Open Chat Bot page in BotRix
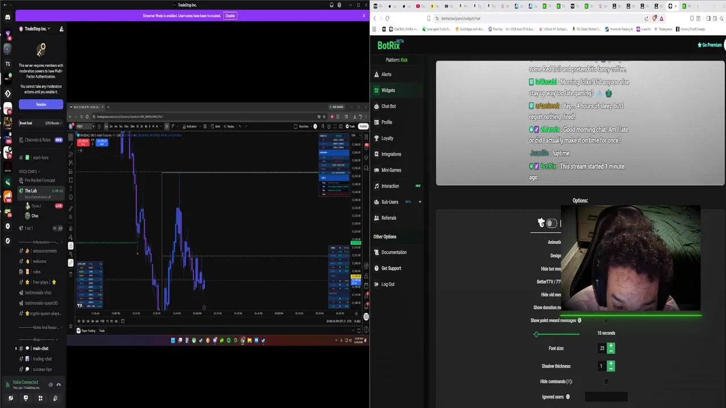 pos(389,106)
